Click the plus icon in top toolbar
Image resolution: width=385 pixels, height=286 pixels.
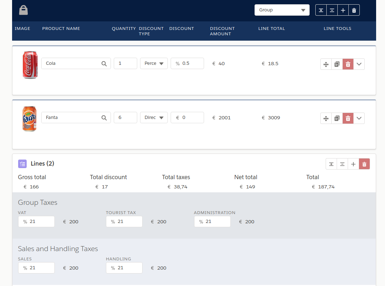tap(343, 10)
